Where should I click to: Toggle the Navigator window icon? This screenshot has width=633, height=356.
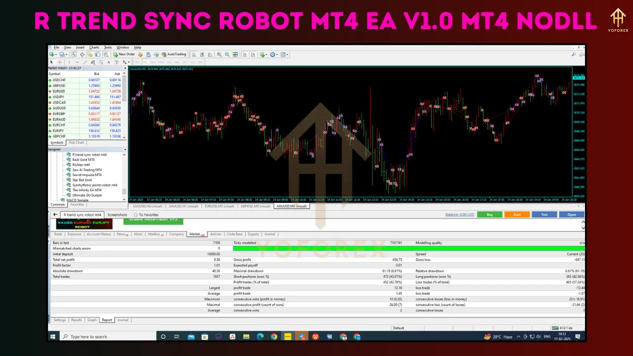pos(90,54)
